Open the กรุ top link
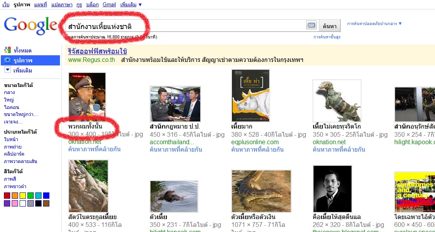Viewport: 435px width, 232px height. (x=79, y=4)
